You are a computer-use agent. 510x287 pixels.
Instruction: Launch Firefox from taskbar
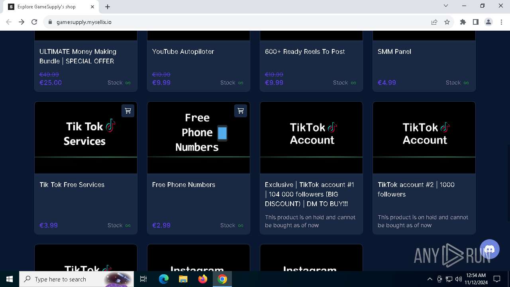coord(203,279)
